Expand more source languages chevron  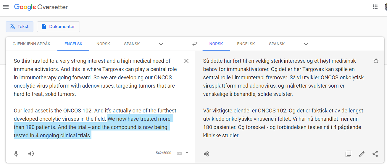(161, 44)
